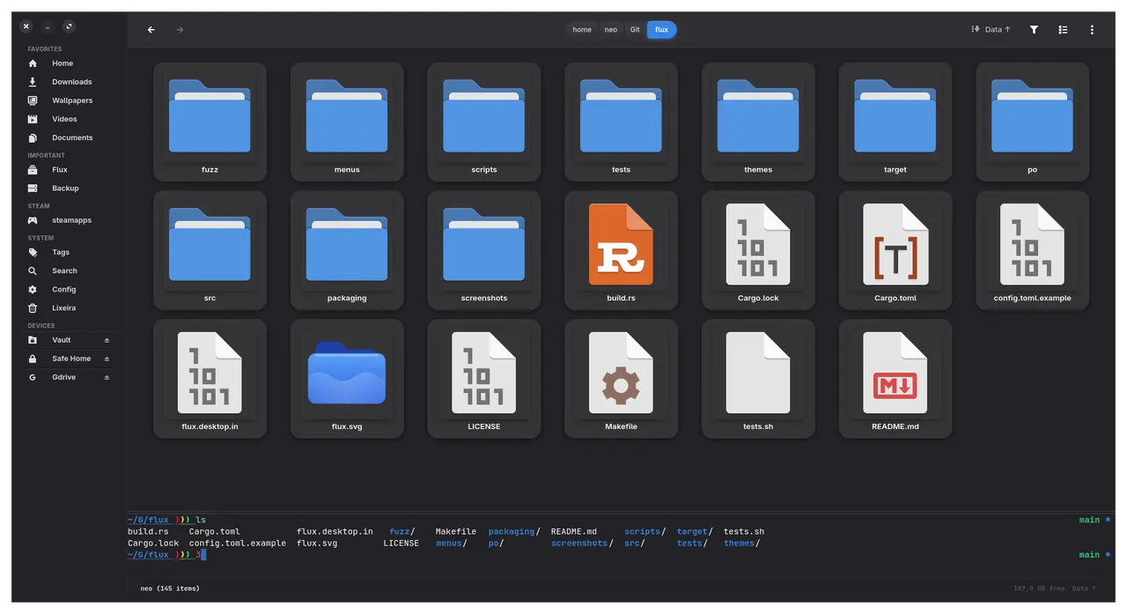Select the LICENSE file
1127x614 pixels.
point(484,379)
